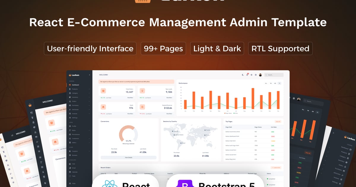Click the Coupons icon in main sidebar
The height and width of the screenshot is (187, 356).
[70, 151]
